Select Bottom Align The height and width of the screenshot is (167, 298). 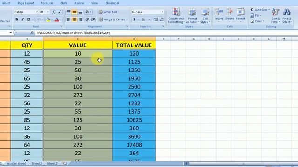[81, 12]
